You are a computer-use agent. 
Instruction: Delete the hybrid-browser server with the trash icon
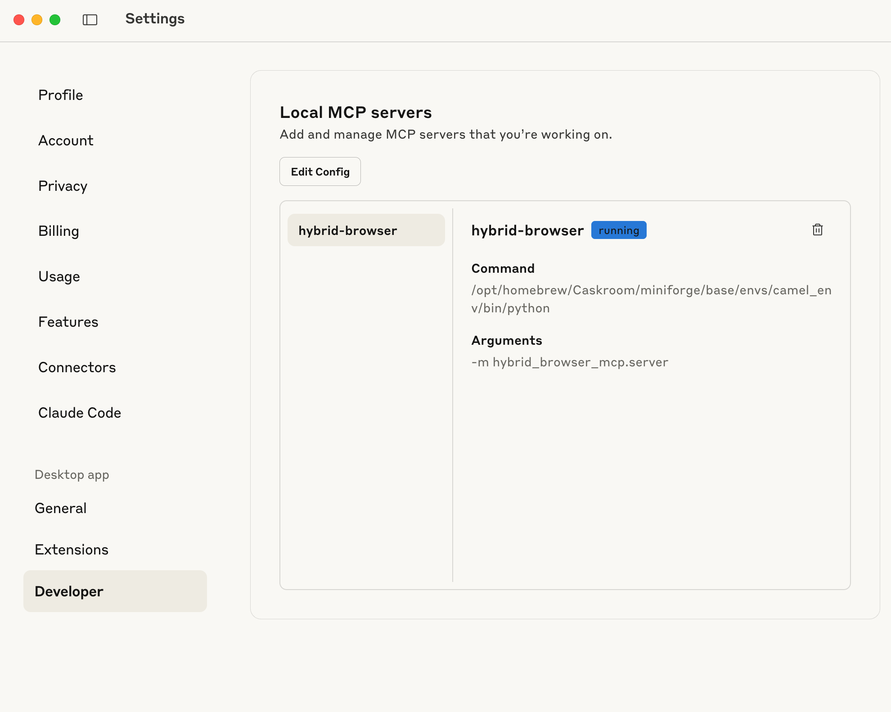[817, 230]
